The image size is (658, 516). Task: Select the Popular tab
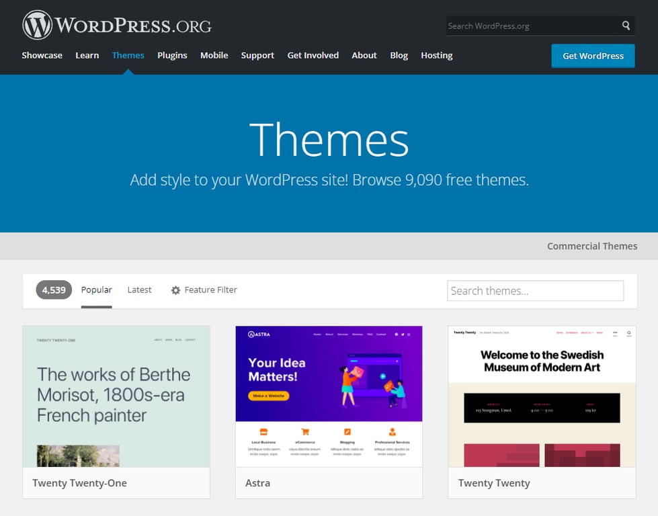point(96,290)
